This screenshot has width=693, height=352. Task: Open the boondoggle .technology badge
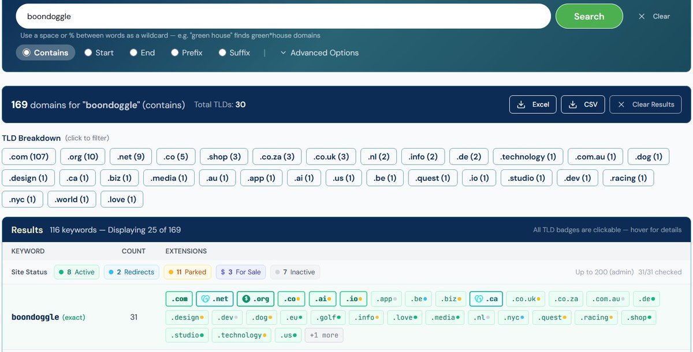241,335
